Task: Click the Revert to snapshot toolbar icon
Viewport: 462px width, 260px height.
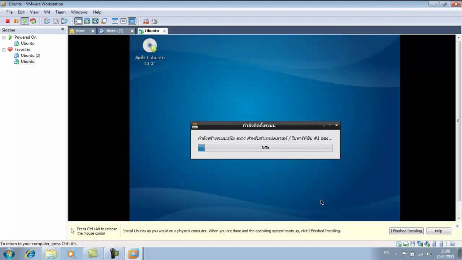Action: 56,21
